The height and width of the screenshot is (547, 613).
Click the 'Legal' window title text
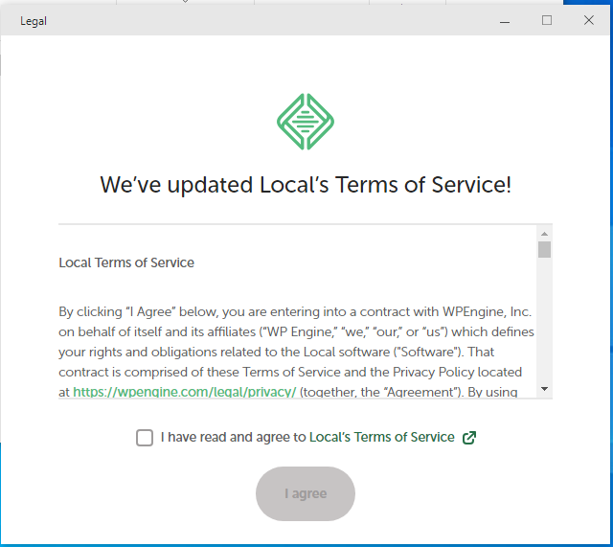coord(34,21)
